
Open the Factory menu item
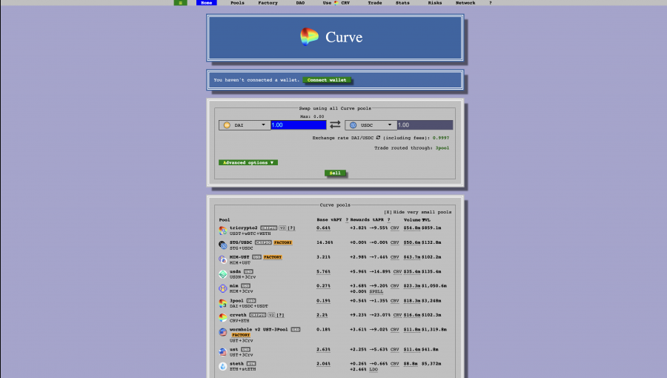tap(268, 2)
